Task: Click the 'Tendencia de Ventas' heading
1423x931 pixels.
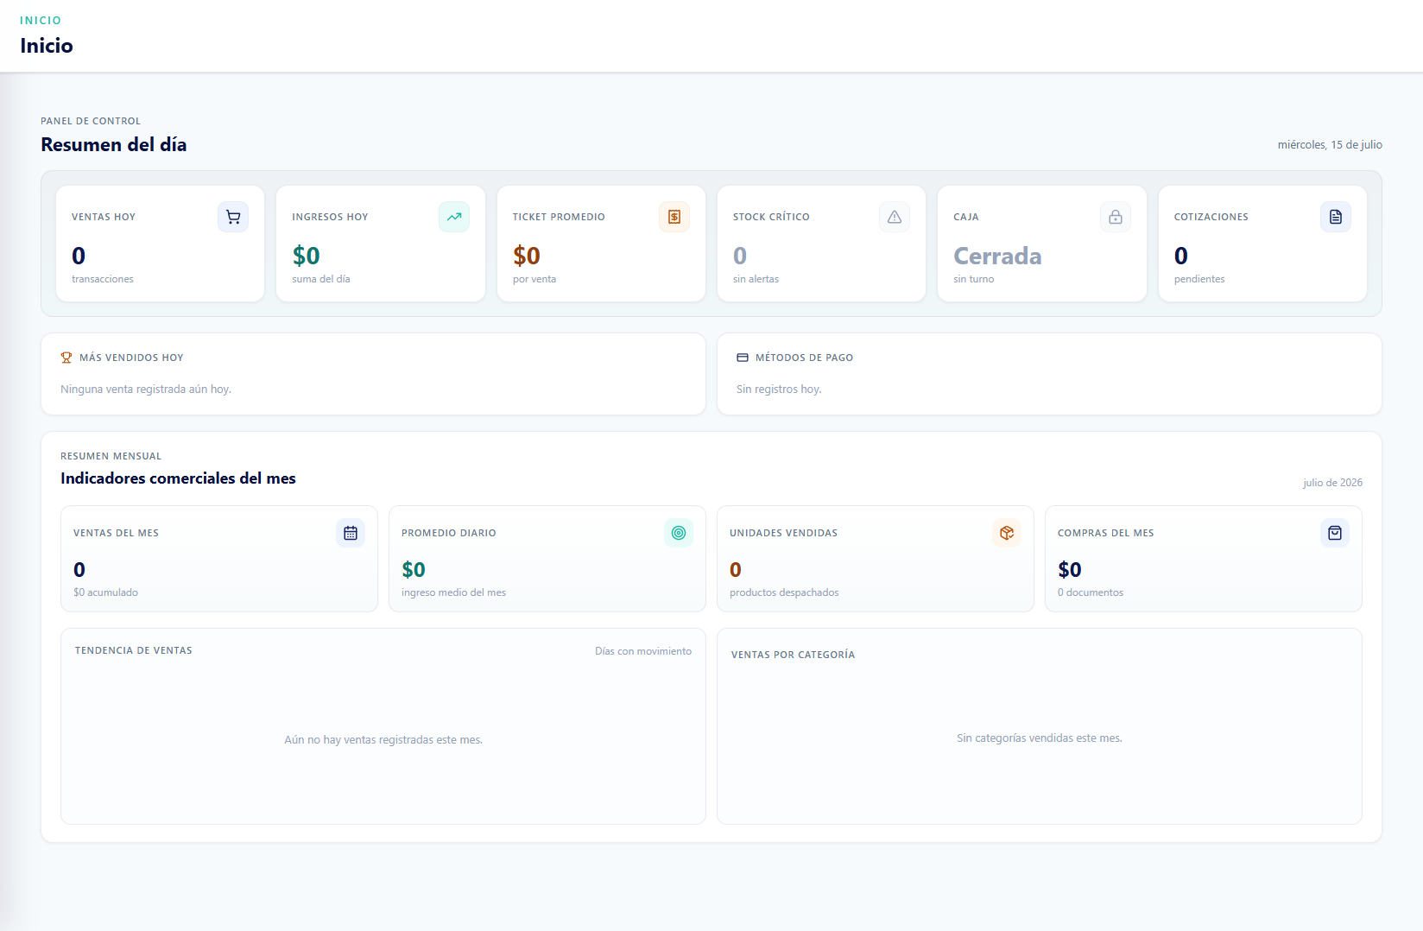Action: (134, 650)
